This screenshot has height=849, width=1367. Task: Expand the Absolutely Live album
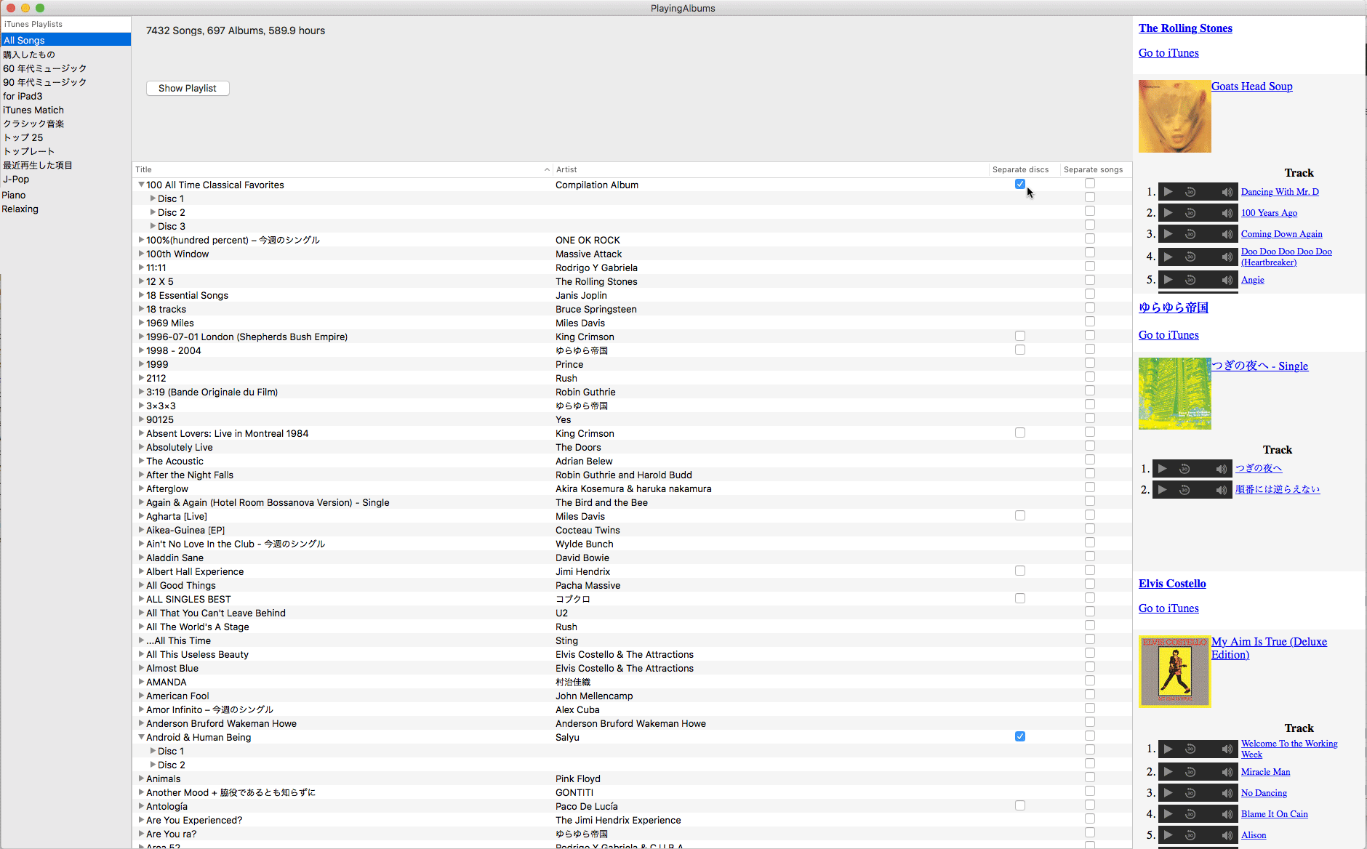point(141,447)
